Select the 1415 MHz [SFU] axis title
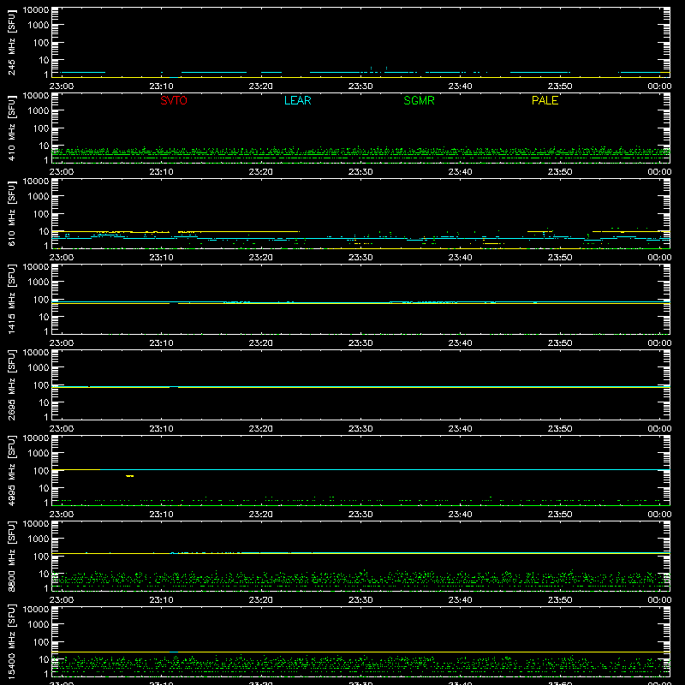 click(x=11, y=300)
